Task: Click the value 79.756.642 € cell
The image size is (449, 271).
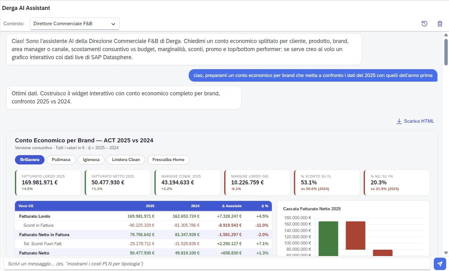Action: [x=142, y=235]
